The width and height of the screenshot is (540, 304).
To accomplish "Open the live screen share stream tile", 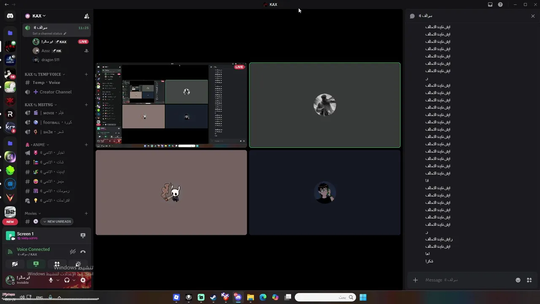I will pyautogui.click(x=171, y=105).
